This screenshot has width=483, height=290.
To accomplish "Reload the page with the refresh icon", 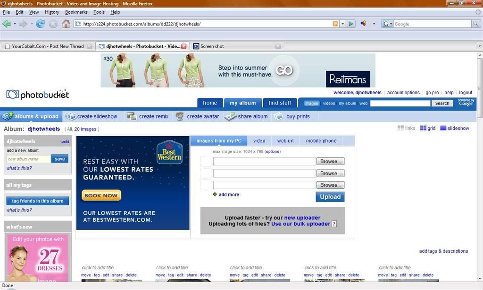I will tap(40, 24).
